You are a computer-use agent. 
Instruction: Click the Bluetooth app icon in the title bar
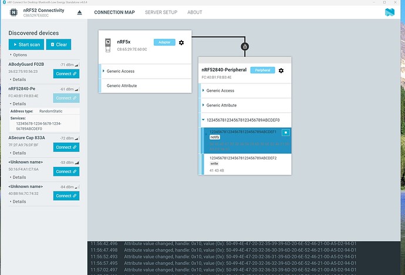[4, 2]
